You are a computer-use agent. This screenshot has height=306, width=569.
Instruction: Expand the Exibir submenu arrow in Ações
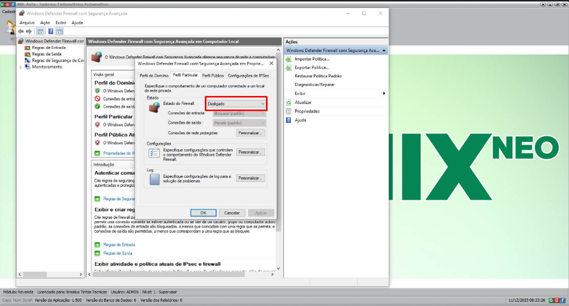384,93
